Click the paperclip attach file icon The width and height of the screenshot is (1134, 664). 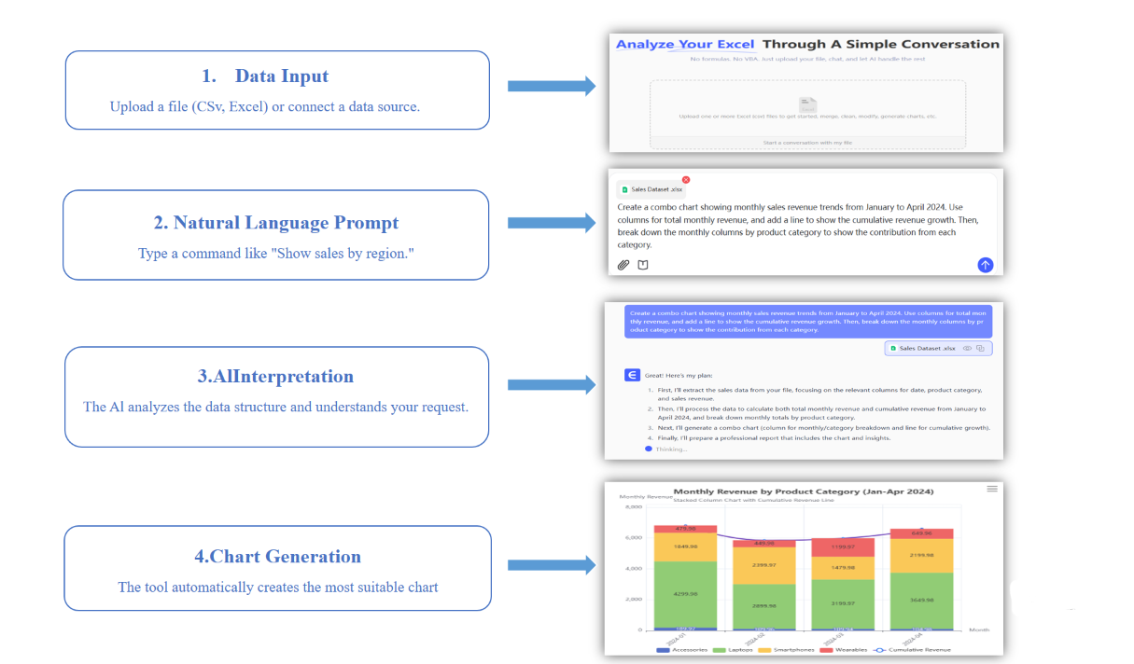(x=623, y=265)
